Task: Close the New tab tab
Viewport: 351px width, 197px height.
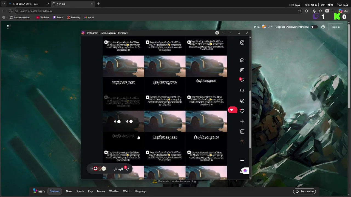Action: pos(92,4)
